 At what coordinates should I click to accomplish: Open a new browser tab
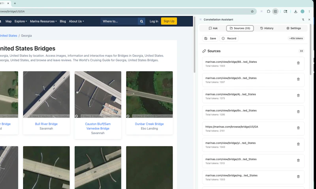coord(15,3)
